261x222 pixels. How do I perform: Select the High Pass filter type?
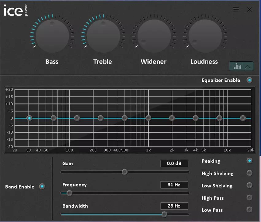click(249, 198)
